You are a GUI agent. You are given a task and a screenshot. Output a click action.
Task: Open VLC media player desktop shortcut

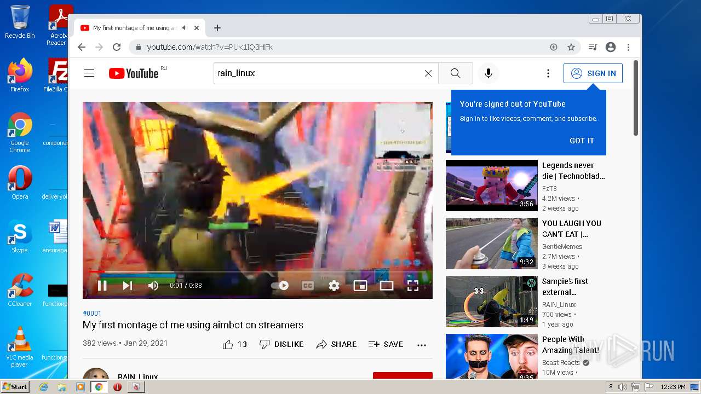[x=20, y=347]
